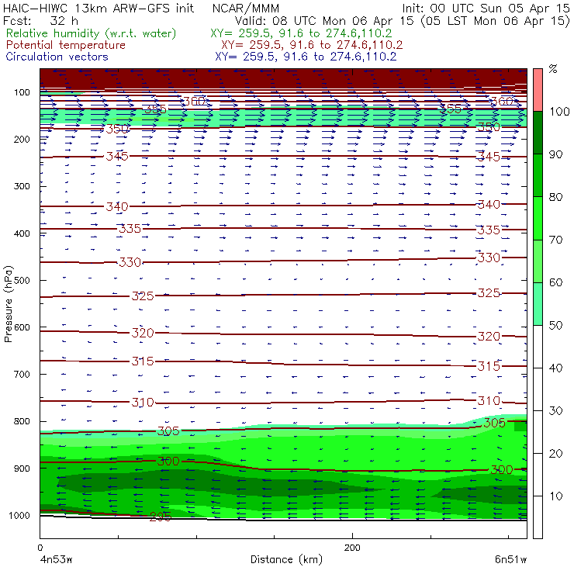This screenshot has height=574, width=574.
Task: Click the red XY coordinates text for potential temperature
Action: (x=312, y=45)
